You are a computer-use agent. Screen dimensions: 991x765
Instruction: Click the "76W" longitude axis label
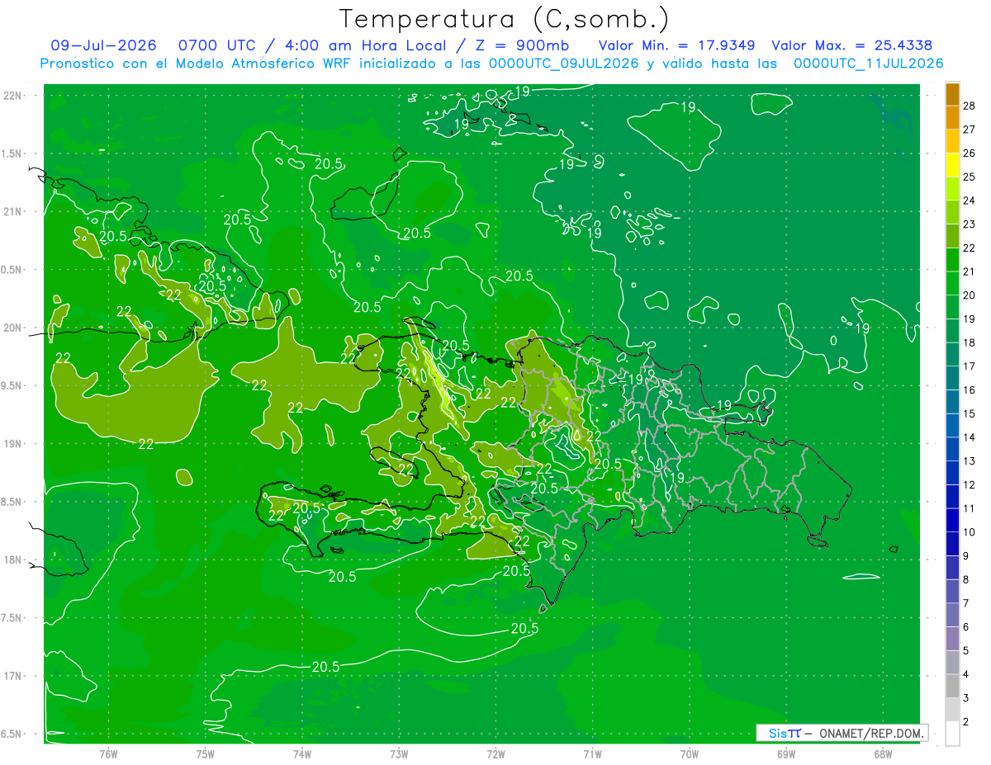point(108,753)
